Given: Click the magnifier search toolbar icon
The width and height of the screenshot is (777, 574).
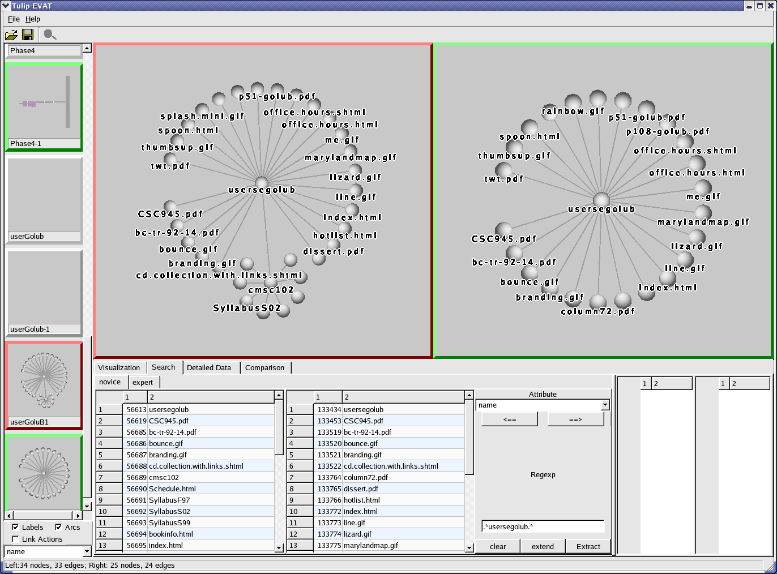Looking at the screenshot, I should [x=50, y=35].
